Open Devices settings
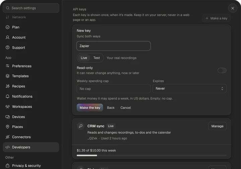The height and width of the screenshot is (169, 241). 31,117
